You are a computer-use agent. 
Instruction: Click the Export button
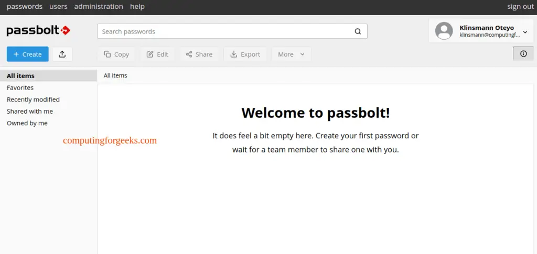245,54
